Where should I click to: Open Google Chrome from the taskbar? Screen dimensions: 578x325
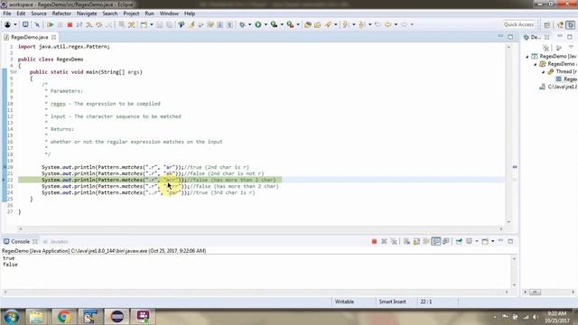[64, 317]
